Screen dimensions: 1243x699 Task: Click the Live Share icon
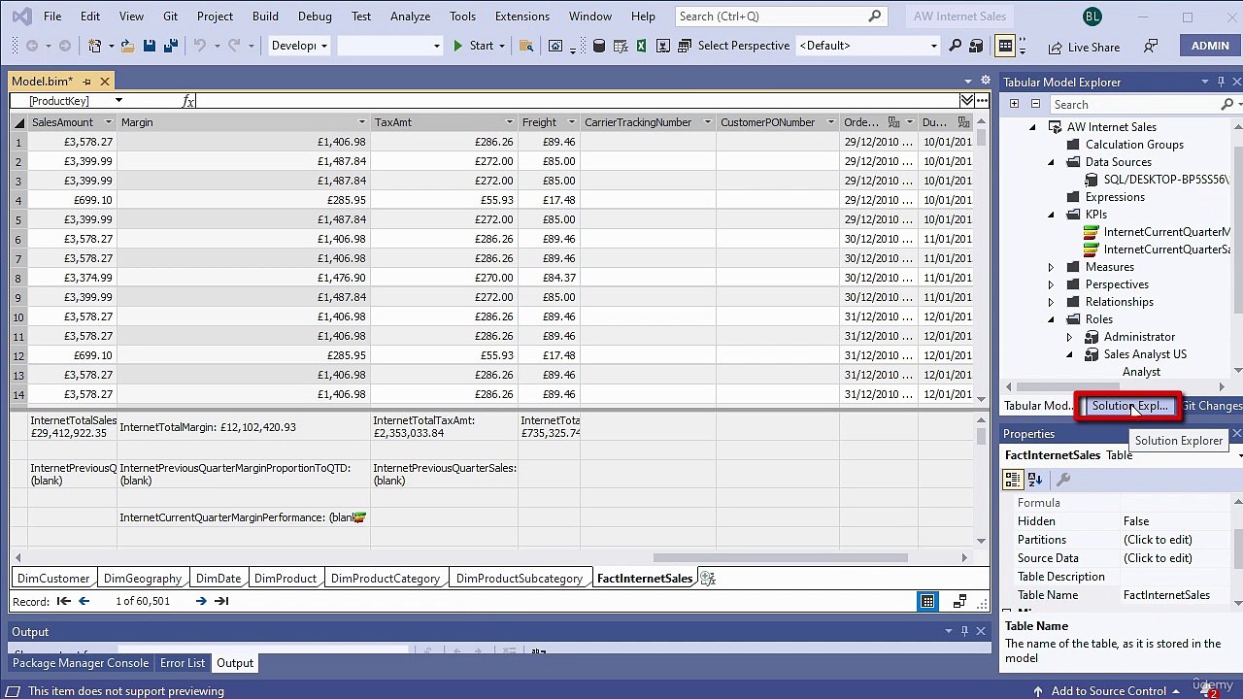[x=1084, y=47]
